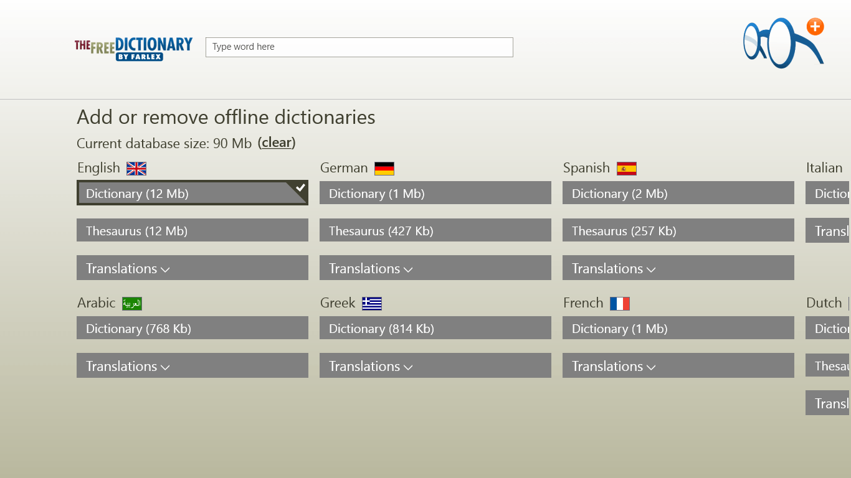Expand Translations under French
851x478 pixels.
[x=678, y=366]
